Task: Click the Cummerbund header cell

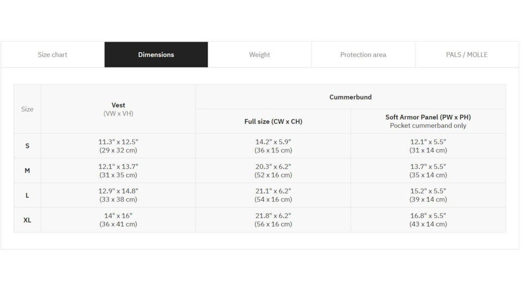Action: (350, 97)
